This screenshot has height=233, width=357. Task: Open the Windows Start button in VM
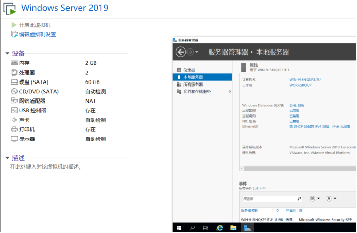pos(179,228)
